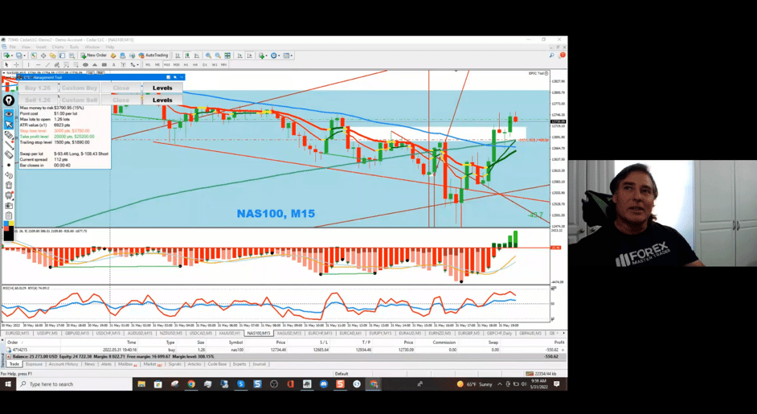Switch to the XAUUSD,H1 chart tab
757x414 pixels.
pos(229,334)
